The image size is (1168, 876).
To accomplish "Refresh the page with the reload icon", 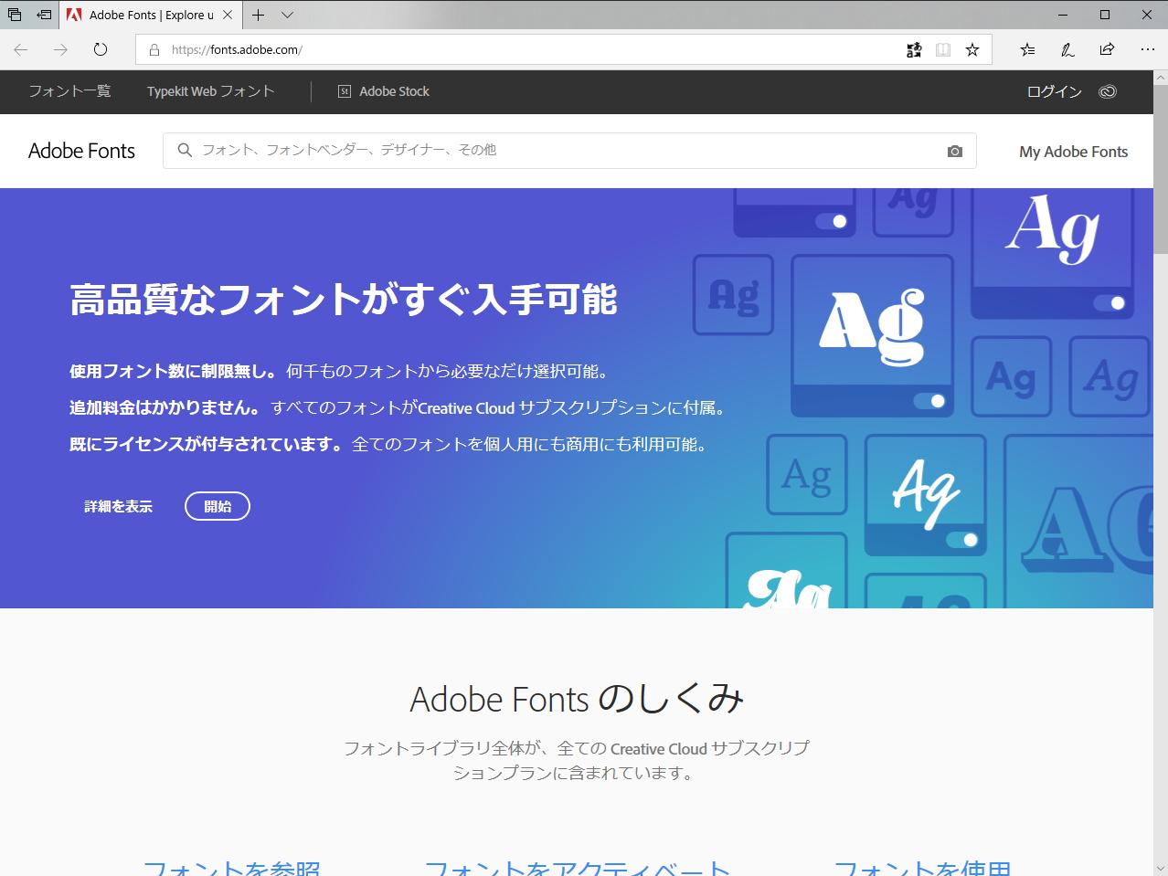I will [x=100, y=49].
